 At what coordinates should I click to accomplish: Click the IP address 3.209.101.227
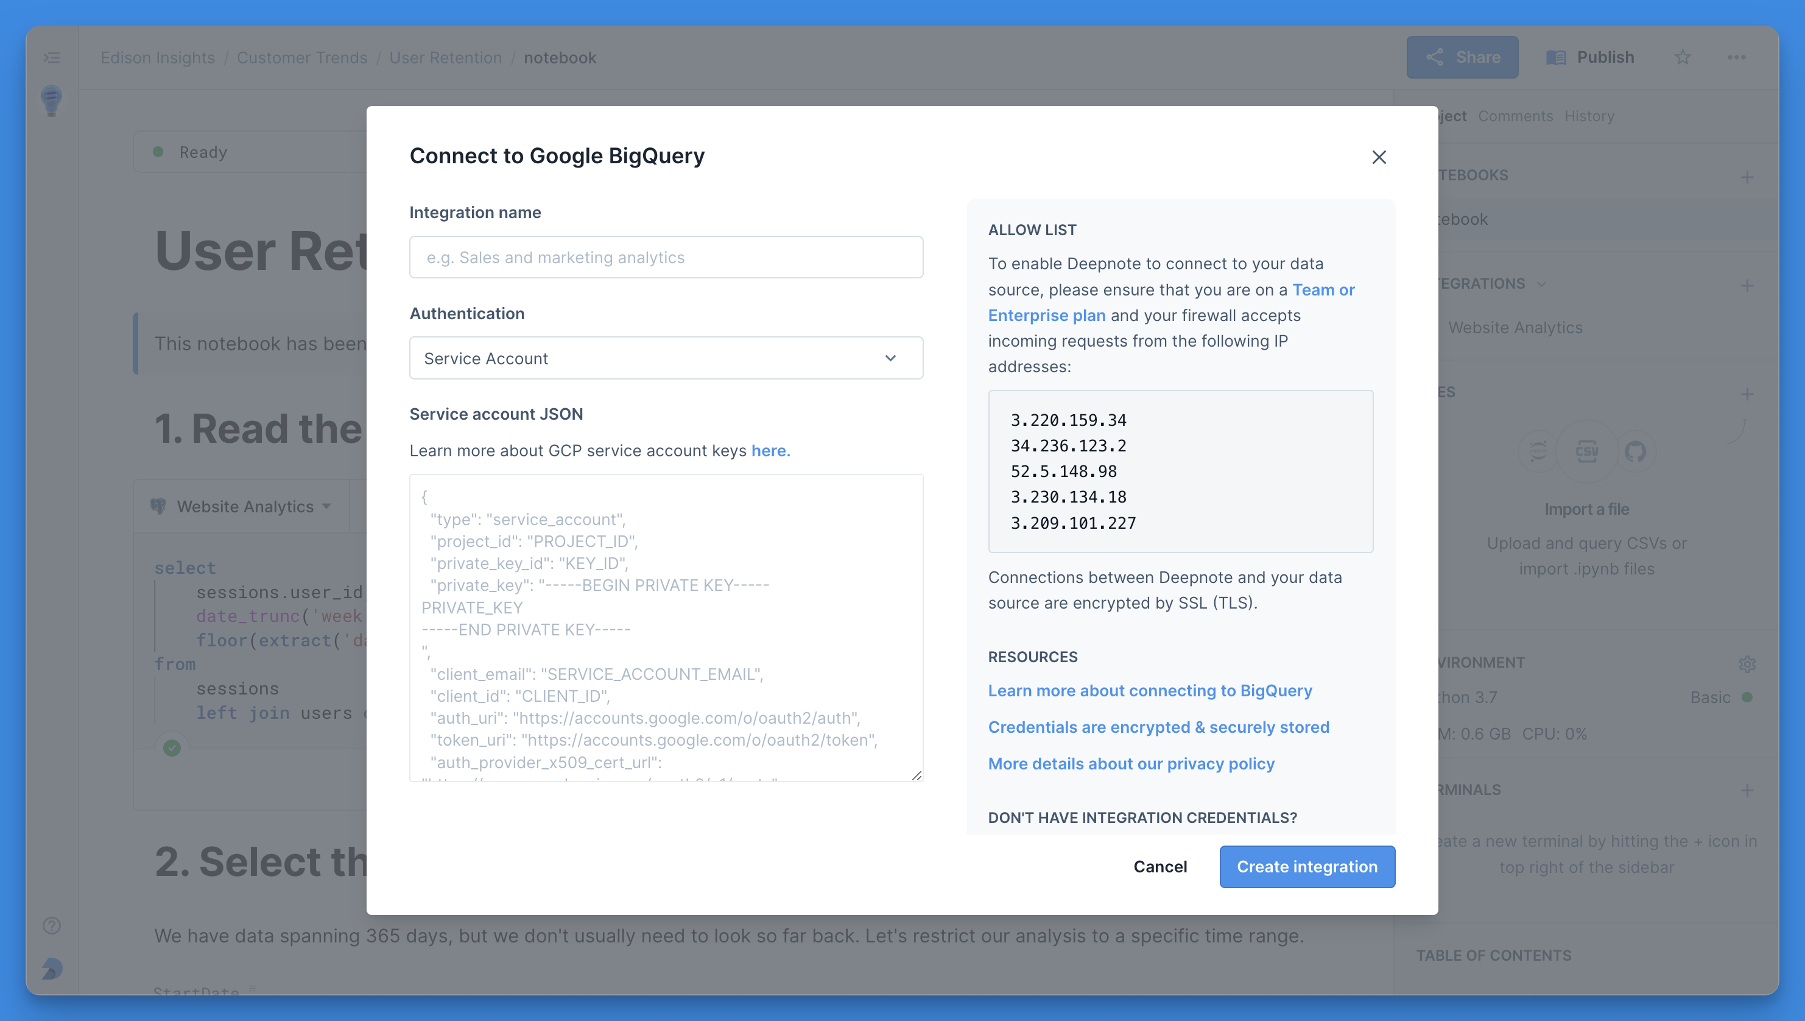1072,523
